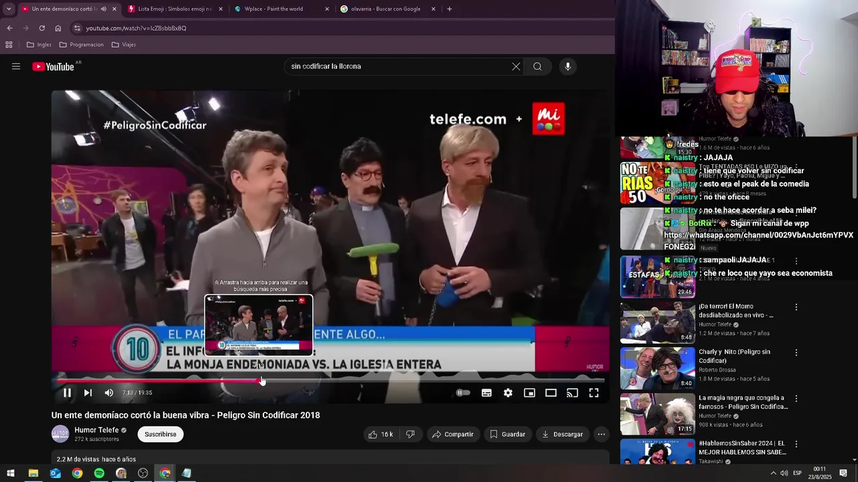Mute the YouTube tab via speaker icon
858x482 pixels.
103,9
